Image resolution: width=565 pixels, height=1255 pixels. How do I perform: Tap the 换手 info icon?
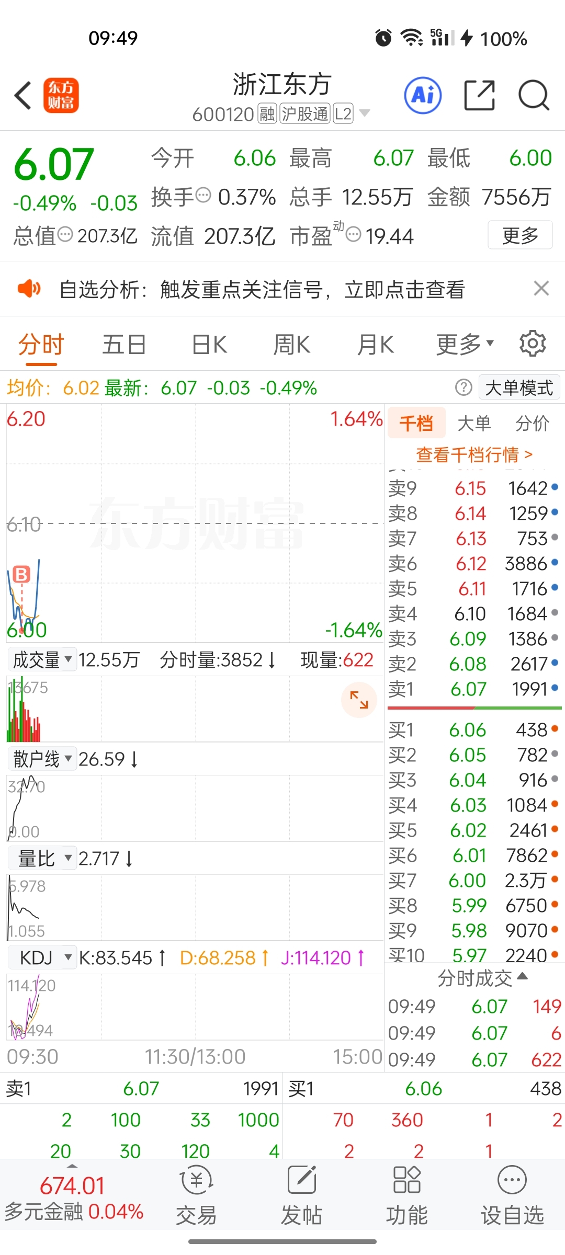click(x=203, y=195)
